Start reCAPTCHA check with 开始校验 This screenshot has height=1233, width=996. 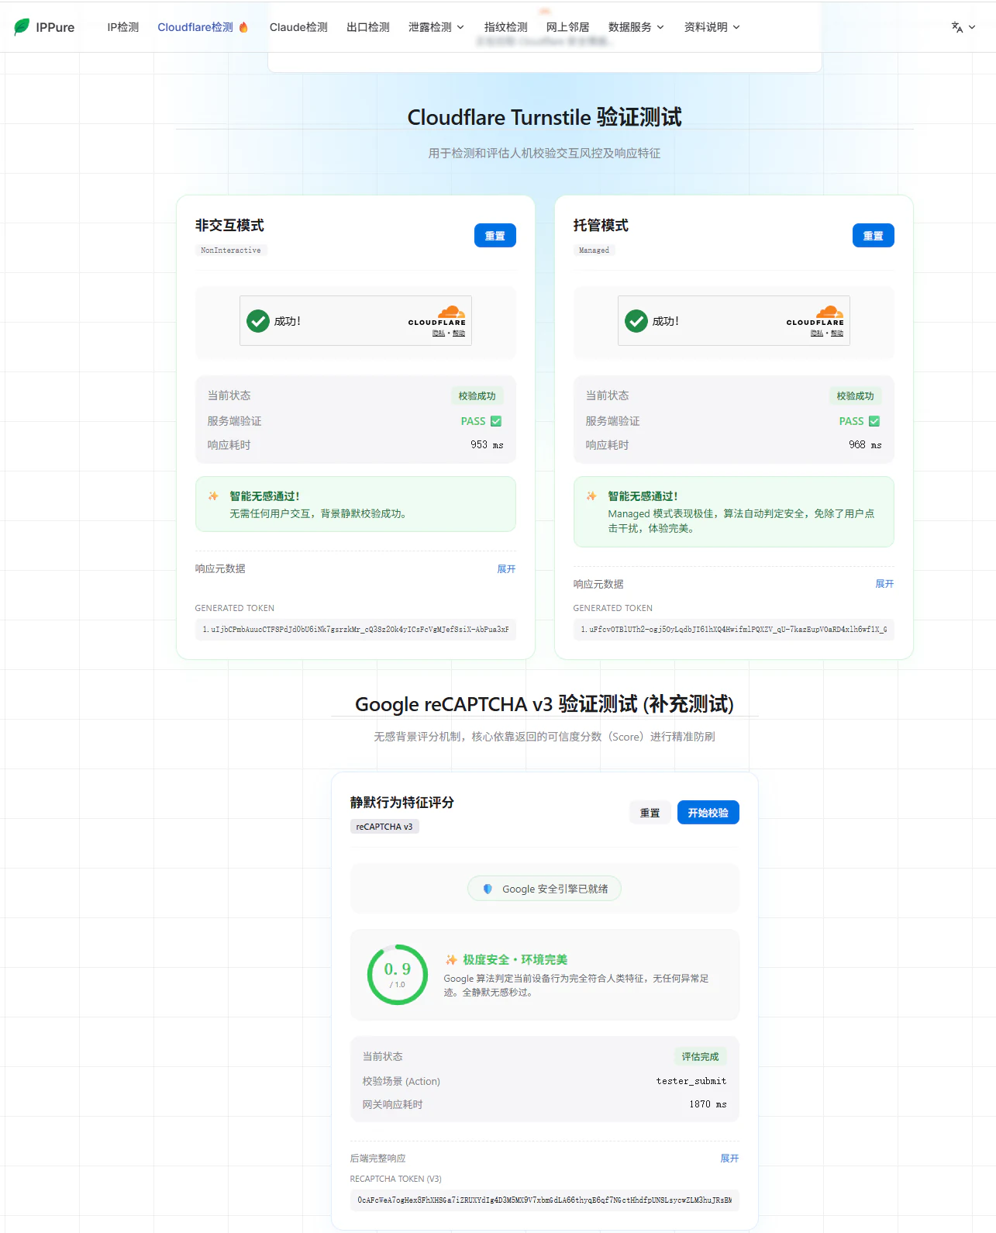pyautogui.click(x=708, y=813)
